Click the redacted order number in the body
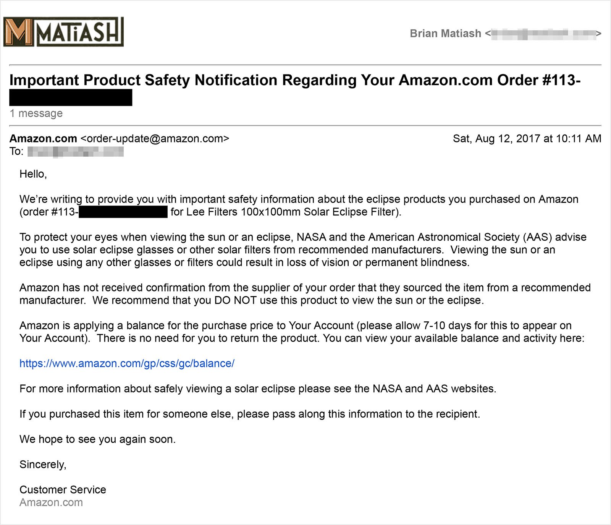 (123, 212)
